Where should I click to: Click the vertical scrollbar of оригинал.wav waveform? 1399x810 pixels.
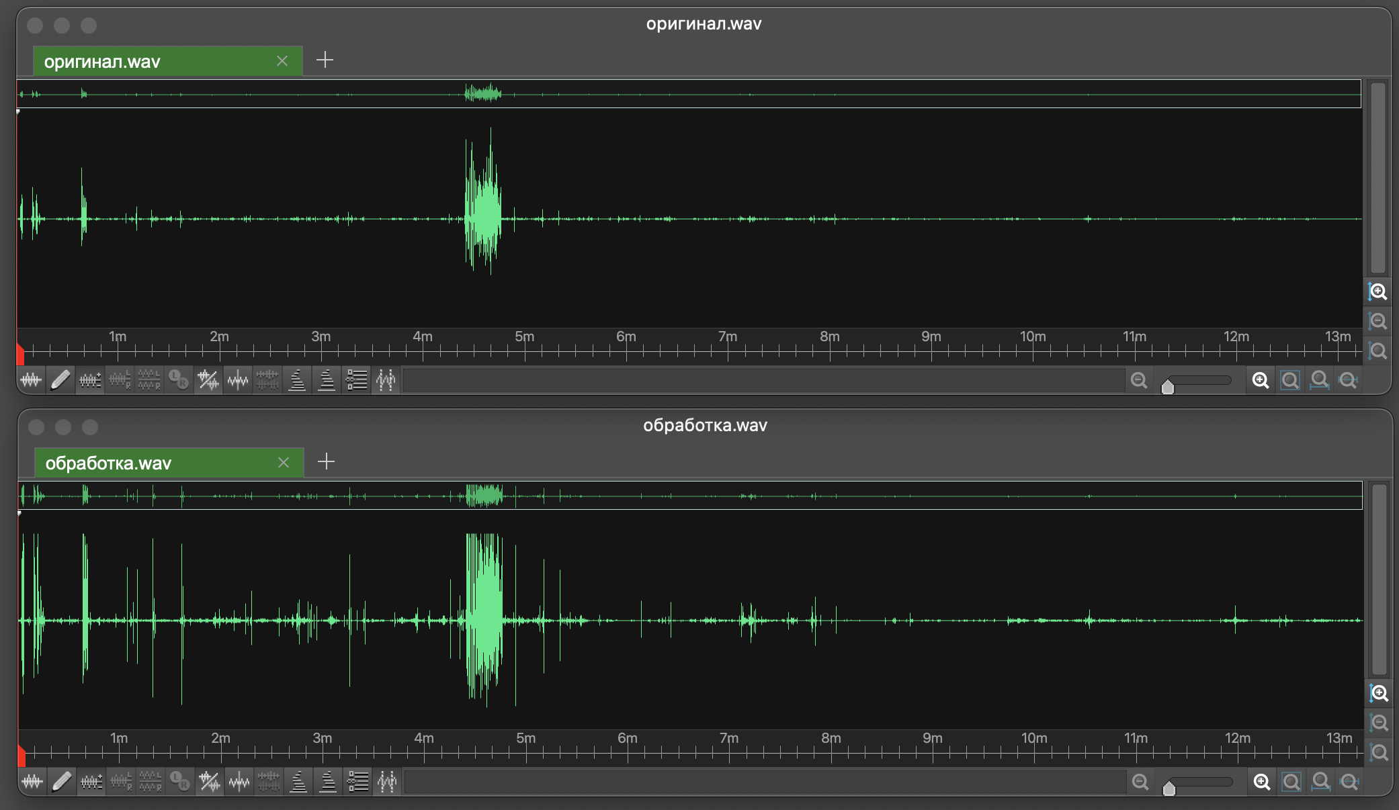click(x=1378, y=178)
